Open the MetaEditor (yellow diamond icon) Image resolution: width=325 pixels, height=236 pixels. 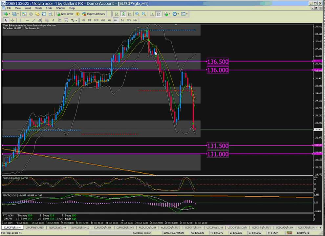click(77, 14)
